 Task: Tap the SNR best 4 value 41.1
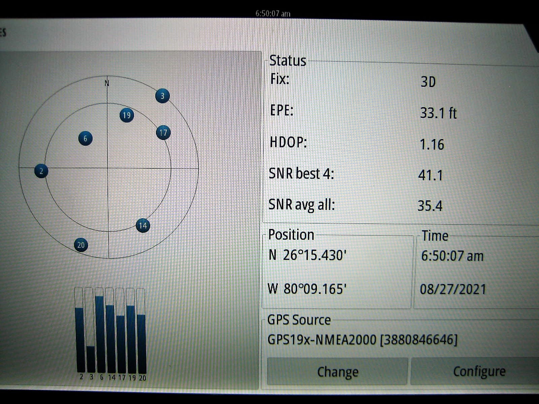pos(430,175)
